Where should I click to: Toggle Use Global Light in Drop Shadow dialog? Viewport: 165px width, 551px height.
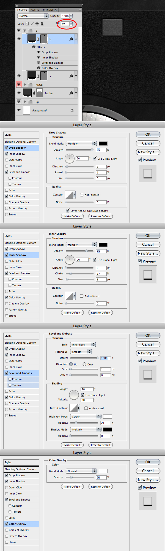(x=95, y=158)
